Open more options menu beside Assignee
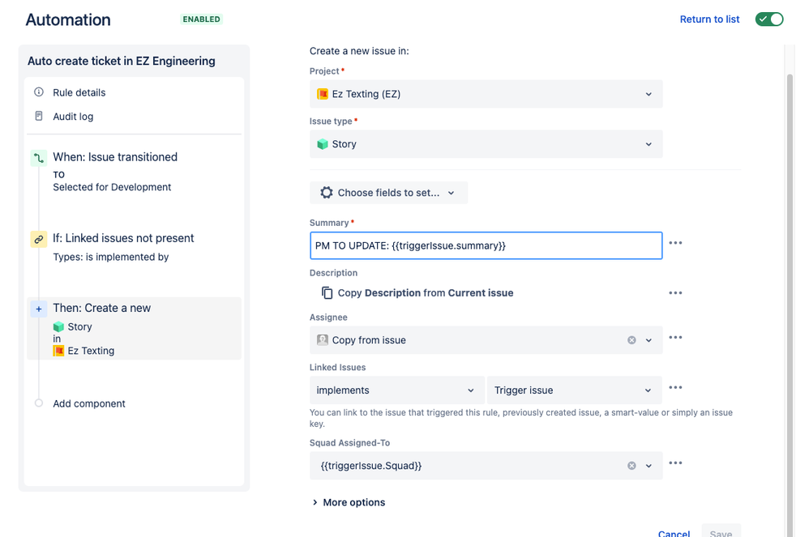Viewport: 809px width, 537px height. [x=675, y=337]
